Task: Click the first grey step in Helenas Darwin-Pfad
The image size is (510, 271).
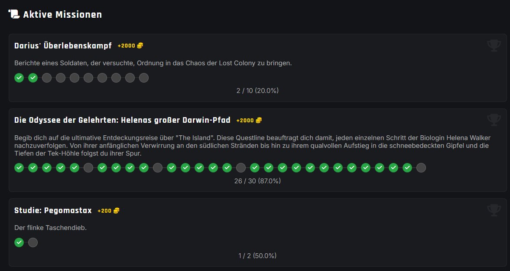Action: pyautogui.click(x=88, y=168)
